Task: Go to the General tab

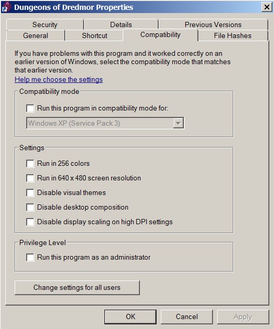Action: [x=35, y=35]
